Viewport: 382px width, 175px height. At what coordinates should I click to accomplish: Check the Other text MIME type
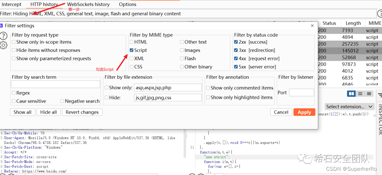coord(182,42)
